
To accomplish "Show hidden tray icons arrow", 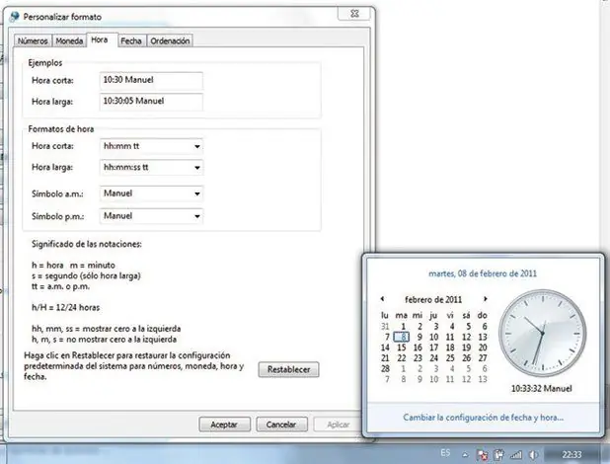I will point(465,455).
